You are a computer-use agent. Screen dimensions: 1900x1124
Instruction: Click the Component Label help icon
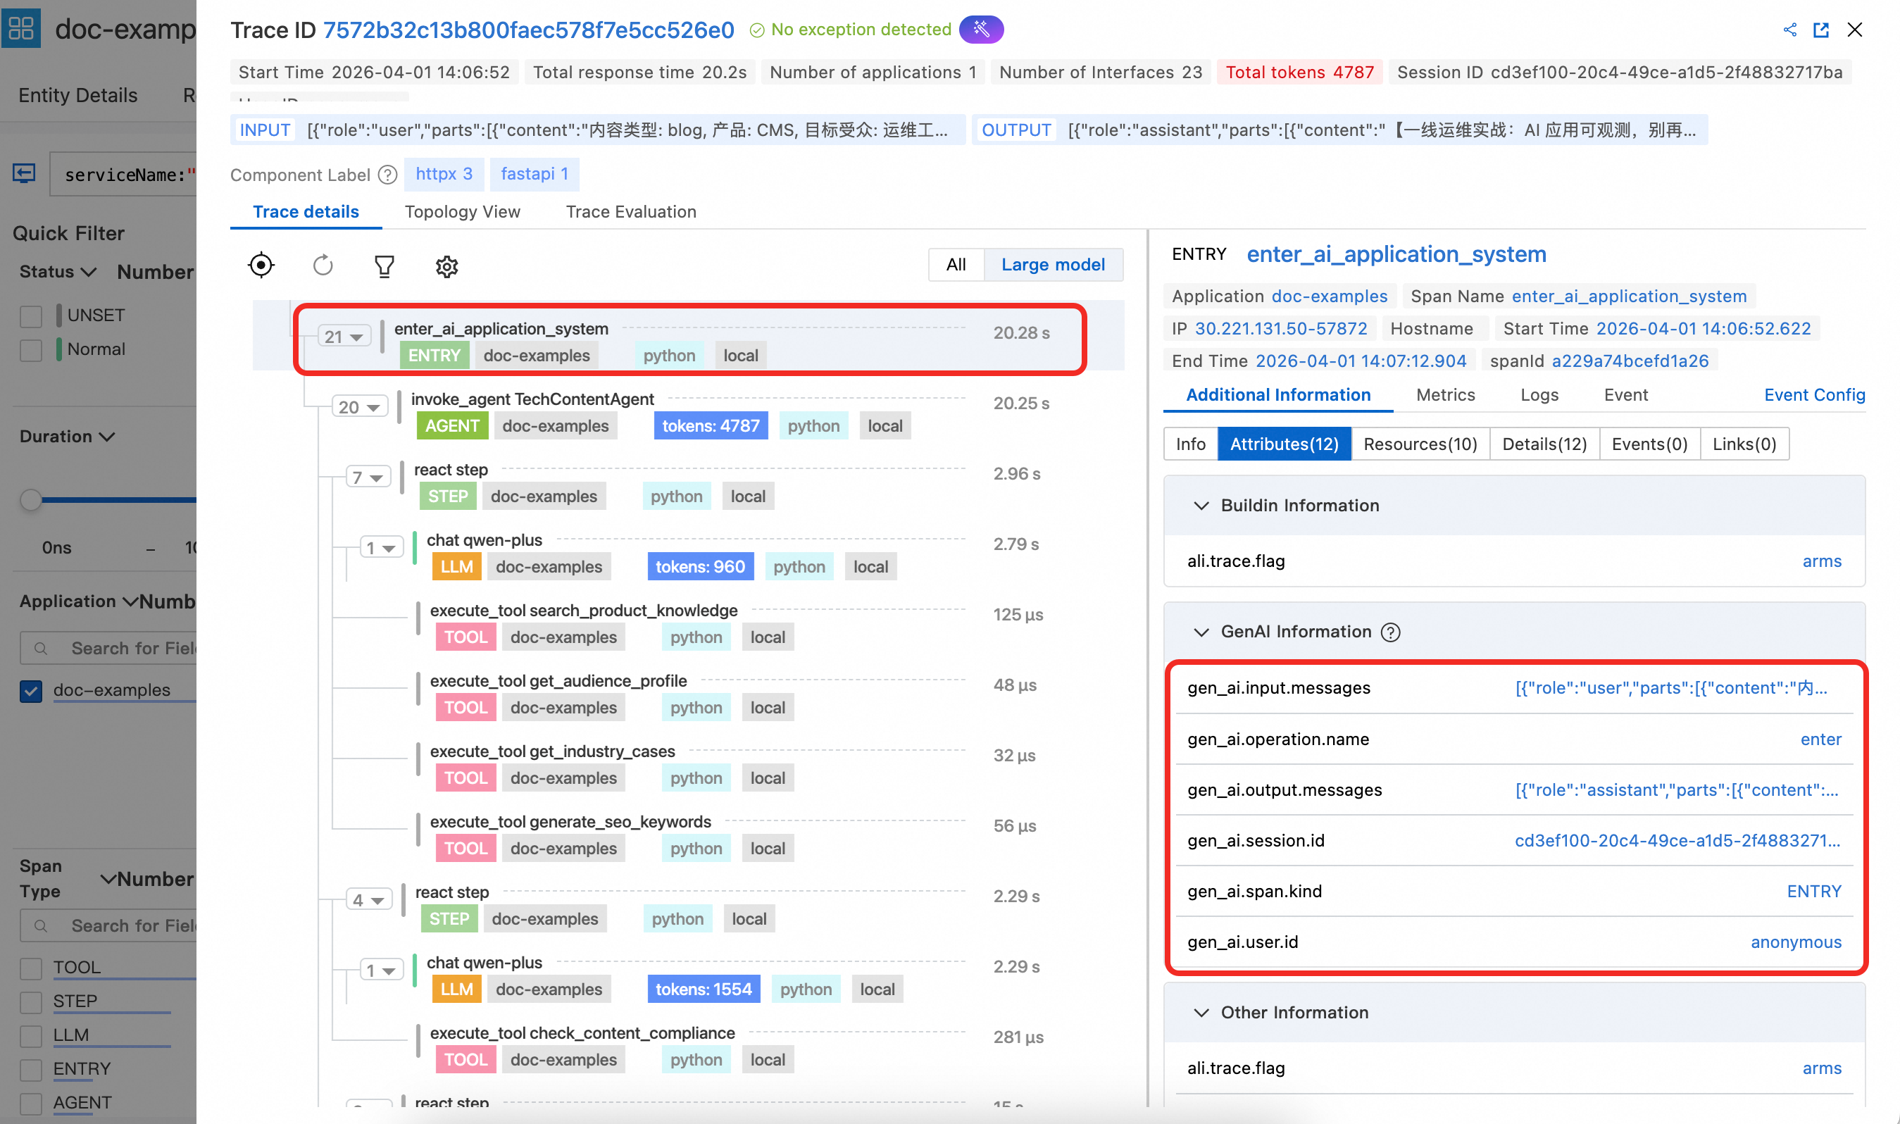click(x=388, y=175)
